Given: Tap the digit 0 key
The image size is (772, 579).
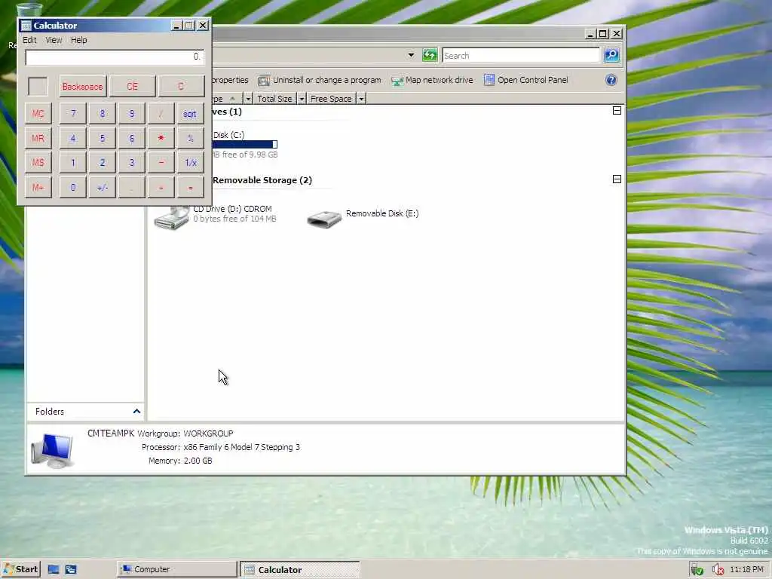Looking at the screenshot, I should (73, 187).
